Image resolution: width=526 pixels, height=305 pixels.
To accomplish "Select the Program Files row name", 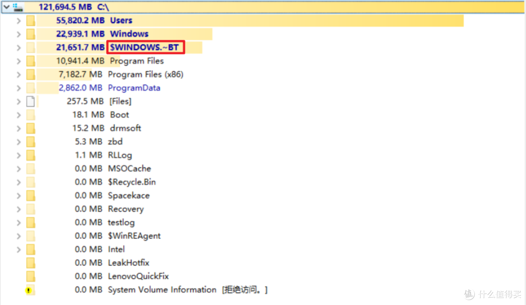I will [x=137, y=61].
